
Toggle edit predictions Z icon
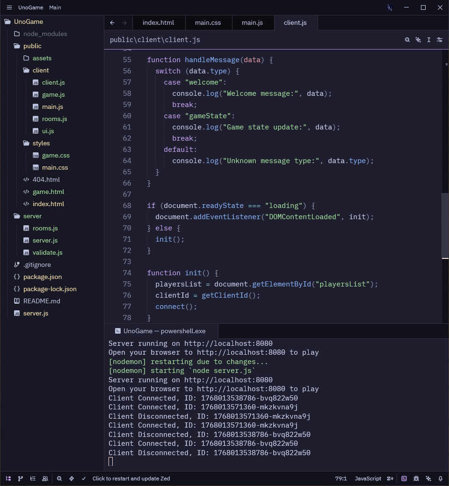390,479
